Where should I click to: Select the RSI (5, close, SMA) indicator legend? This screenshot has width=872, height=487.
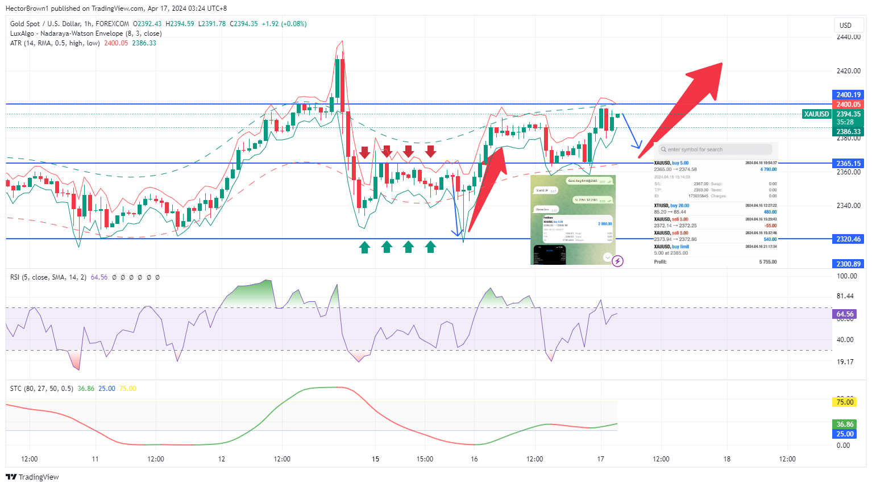pos(48,277)
